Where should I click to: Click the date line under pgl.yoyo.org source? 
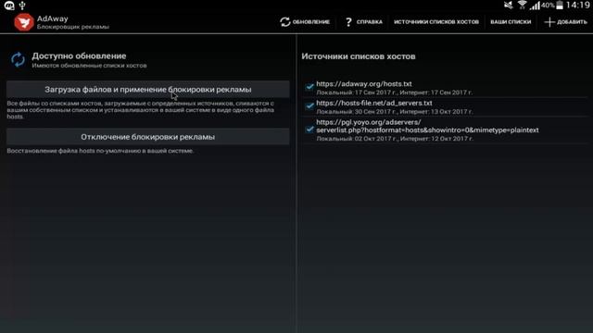(x=394, y=139)
